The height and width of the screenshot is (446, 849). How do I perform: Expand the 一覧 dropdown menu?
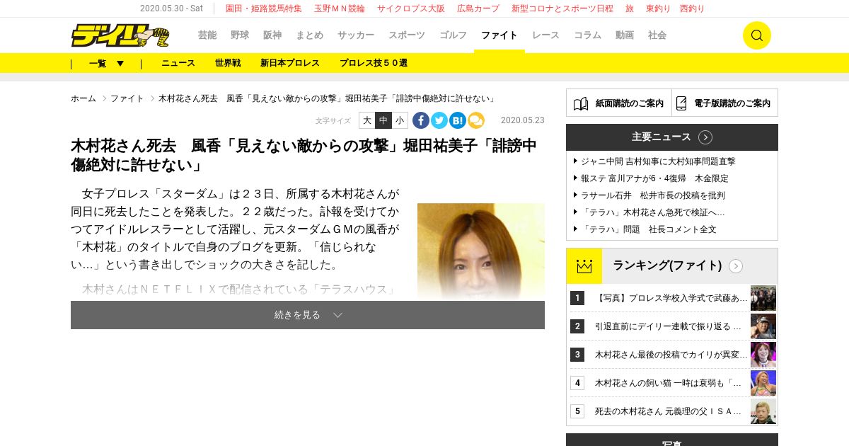coord(106,63)
